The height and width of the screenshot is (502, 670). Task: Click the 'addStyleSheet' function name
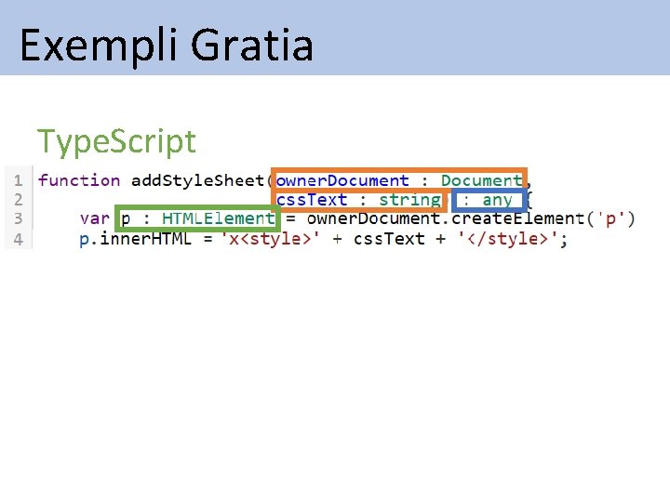(x=198, y=180)
